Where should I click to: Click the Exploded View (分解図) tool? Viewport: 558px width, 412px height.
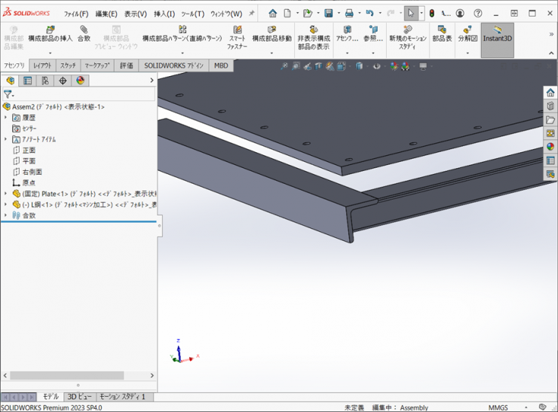pos(467,29)
